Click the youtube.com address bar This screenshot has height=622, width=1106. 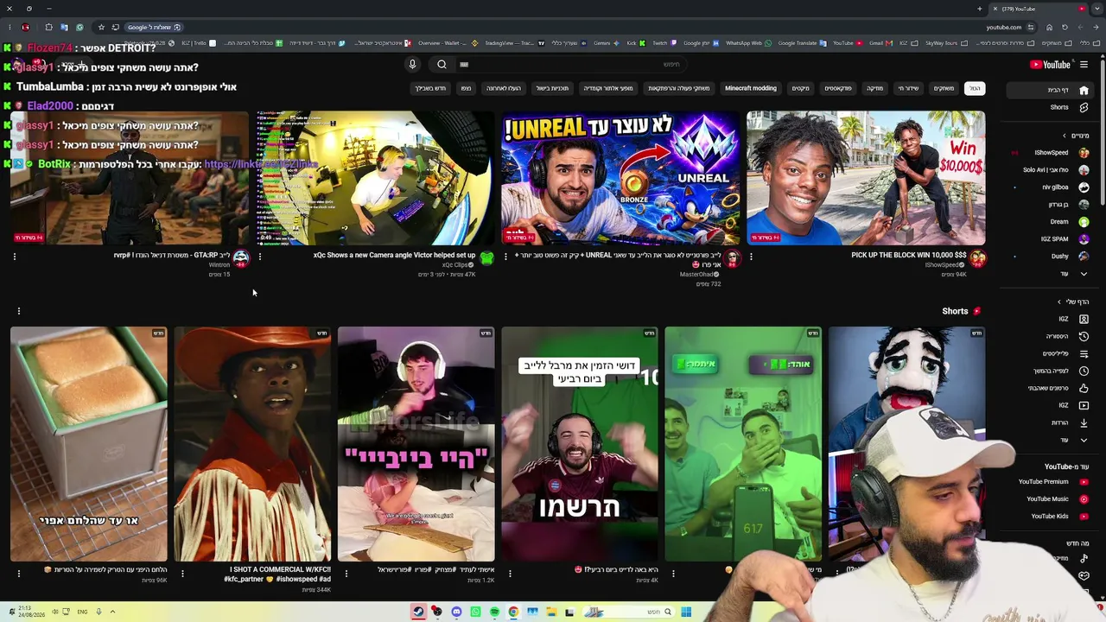click(x=1003, y=27)
